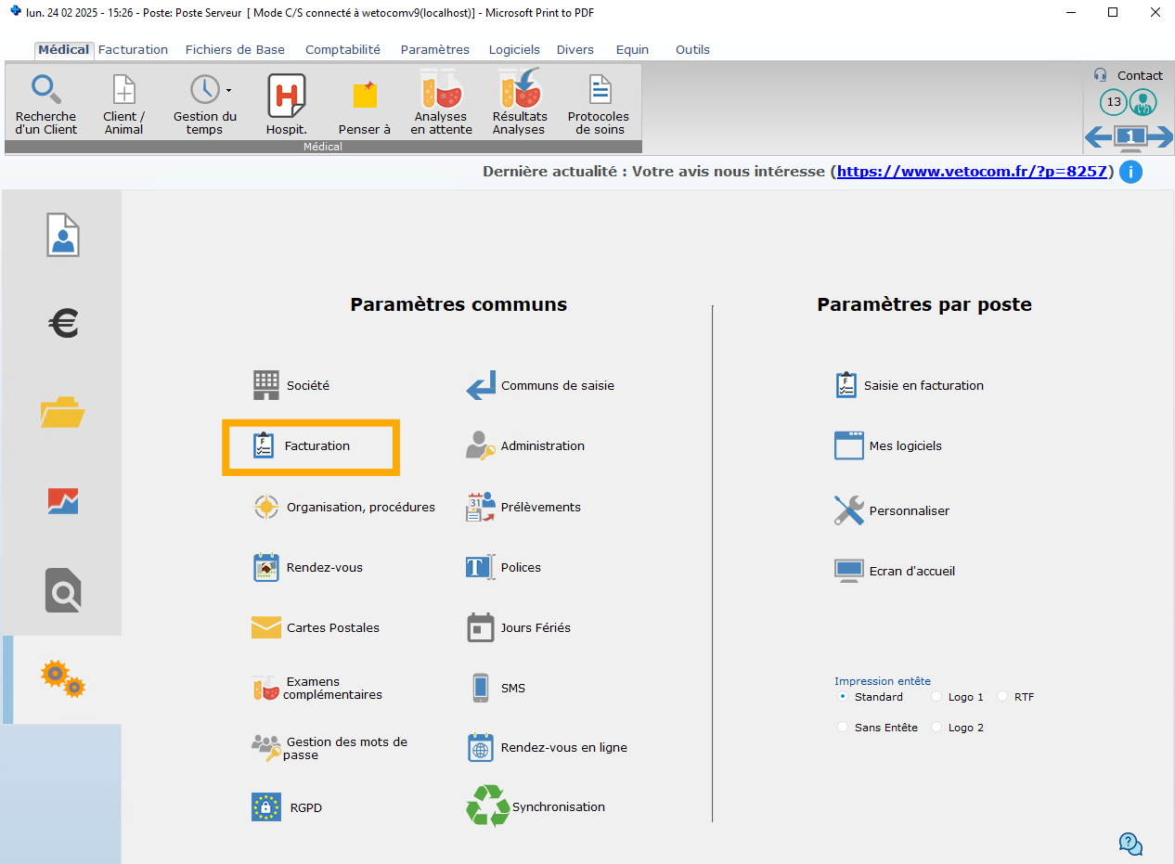
Task: Click the Contact headset button
Action: (x=1128, y=75)
